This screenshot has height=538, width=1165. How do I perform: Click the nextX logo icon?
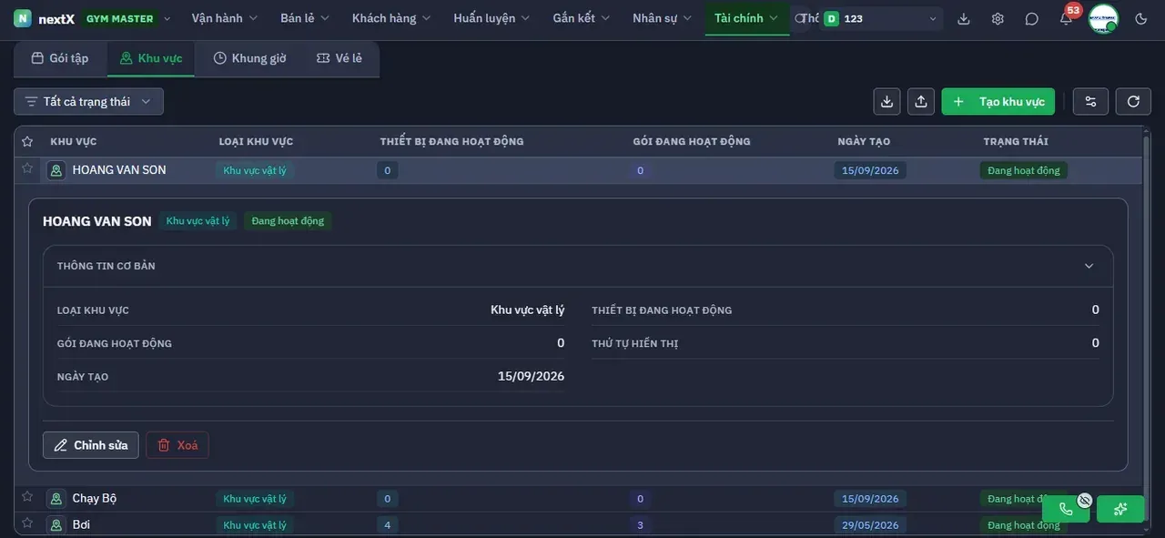[23, 18]
